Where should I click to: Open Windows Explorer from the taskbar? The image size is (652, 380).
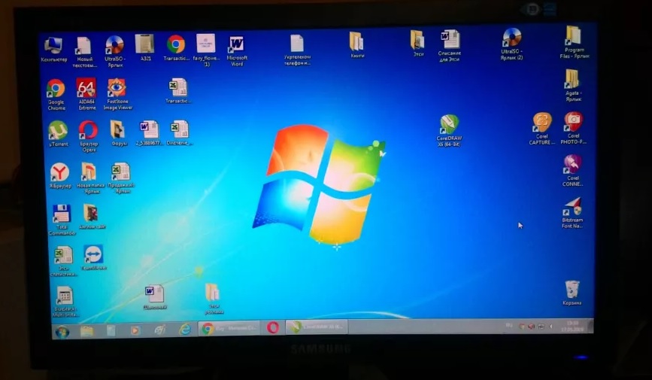point(87,331)
